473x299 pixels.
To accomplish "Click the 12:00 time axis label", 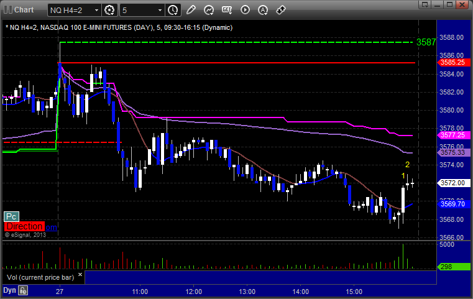I will [x=194, y=292].
